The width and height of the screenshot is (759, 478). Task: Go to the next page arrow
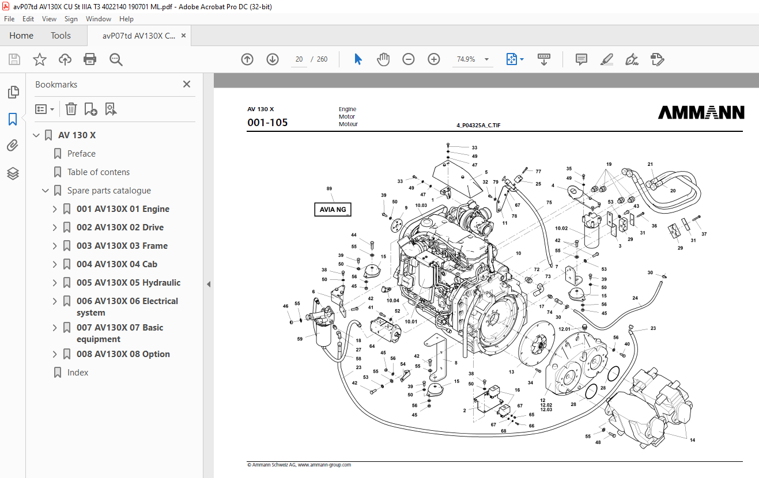(273, 59)
